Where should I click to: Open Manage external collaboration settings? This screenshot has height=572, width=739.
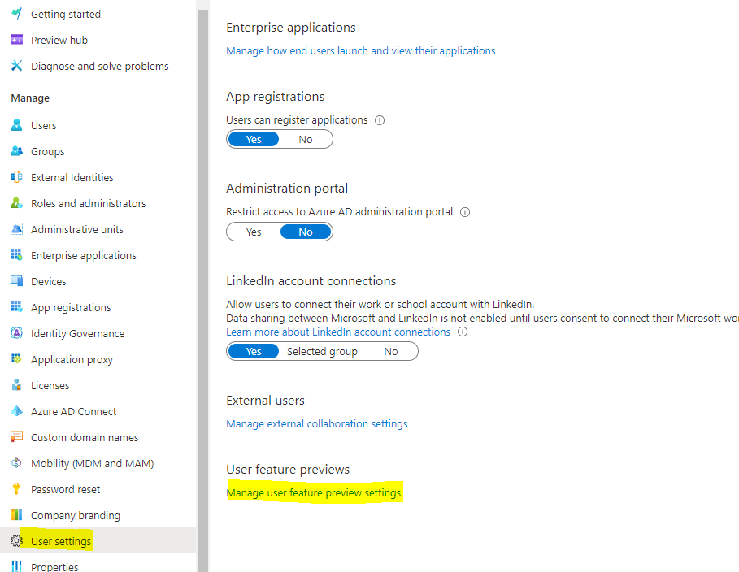317,423
